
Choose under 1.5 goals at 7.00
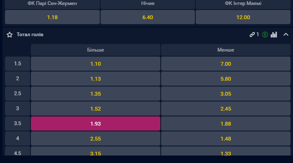click(226, 64)
